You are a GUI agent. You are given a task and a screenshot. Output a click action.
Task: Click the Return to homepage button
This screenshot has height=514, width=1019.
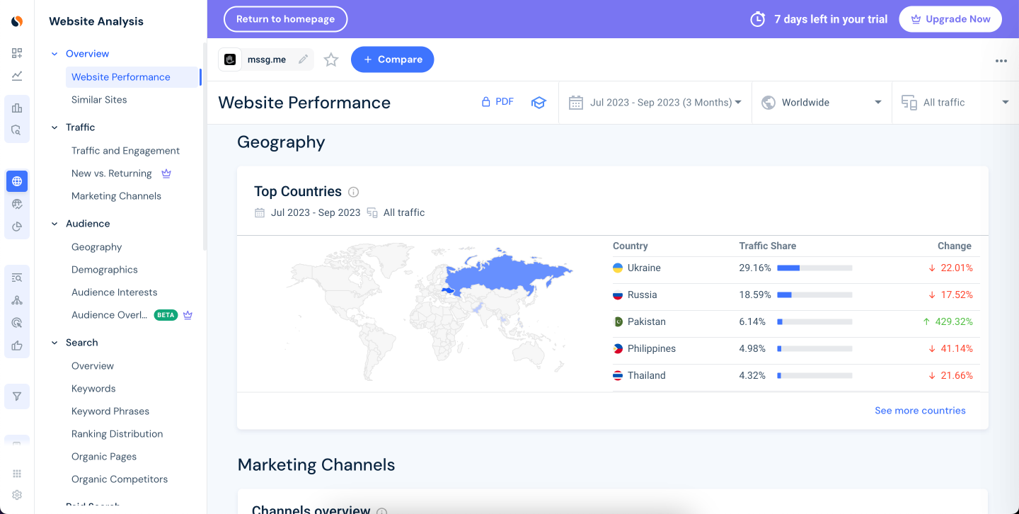click(285, 19)
